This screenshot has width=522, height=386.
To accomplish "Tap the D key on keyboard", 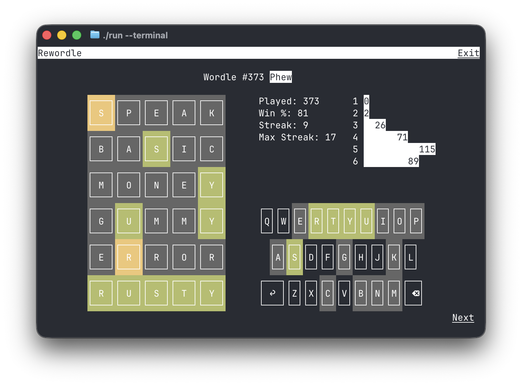I will [x=311, y=257].
